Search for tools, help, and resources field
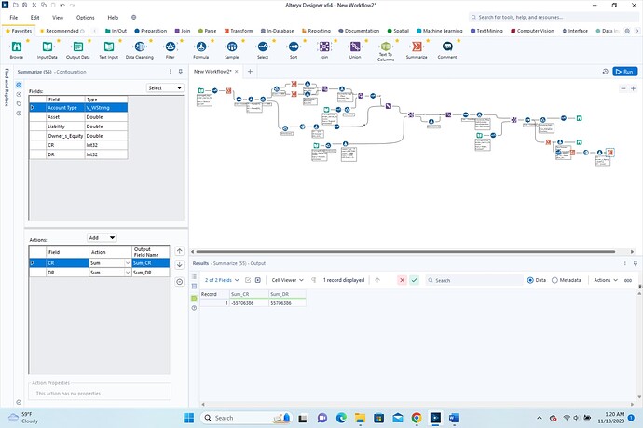643x428 pixels. tap(554, 17)
